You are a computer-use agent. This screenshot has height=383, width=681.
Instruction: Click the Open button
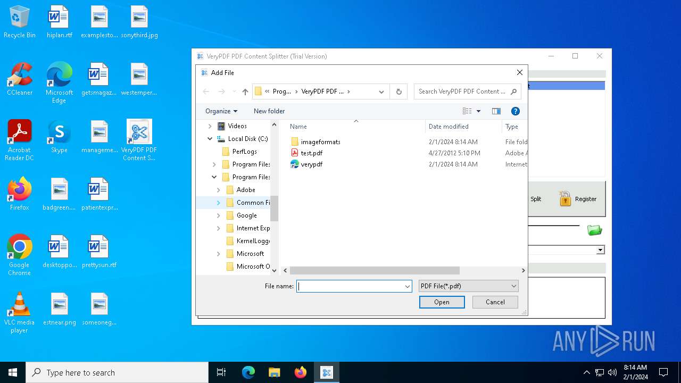[x=442, y=302]
